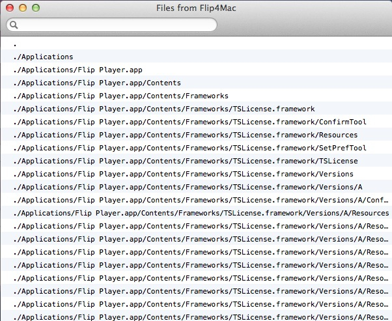Zoom window with the green button
This screenshot has height=321, width=392.
pos(36,8)
